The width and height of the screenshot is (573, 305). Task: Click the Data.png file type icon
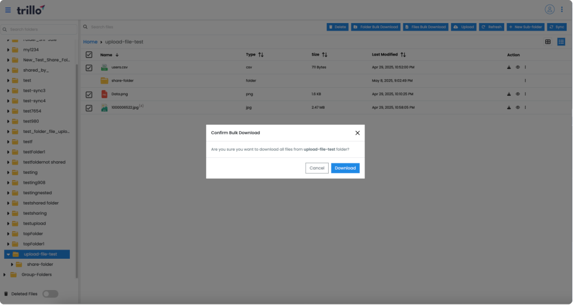click(x=104, y=94)
